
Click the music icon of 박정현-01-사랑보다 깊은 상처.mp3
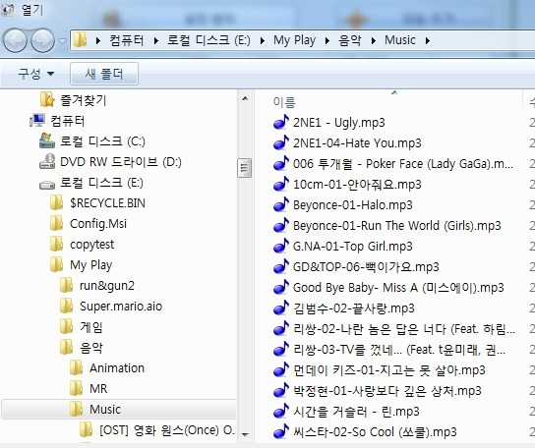pyautogui.click(x=281, y=391)
